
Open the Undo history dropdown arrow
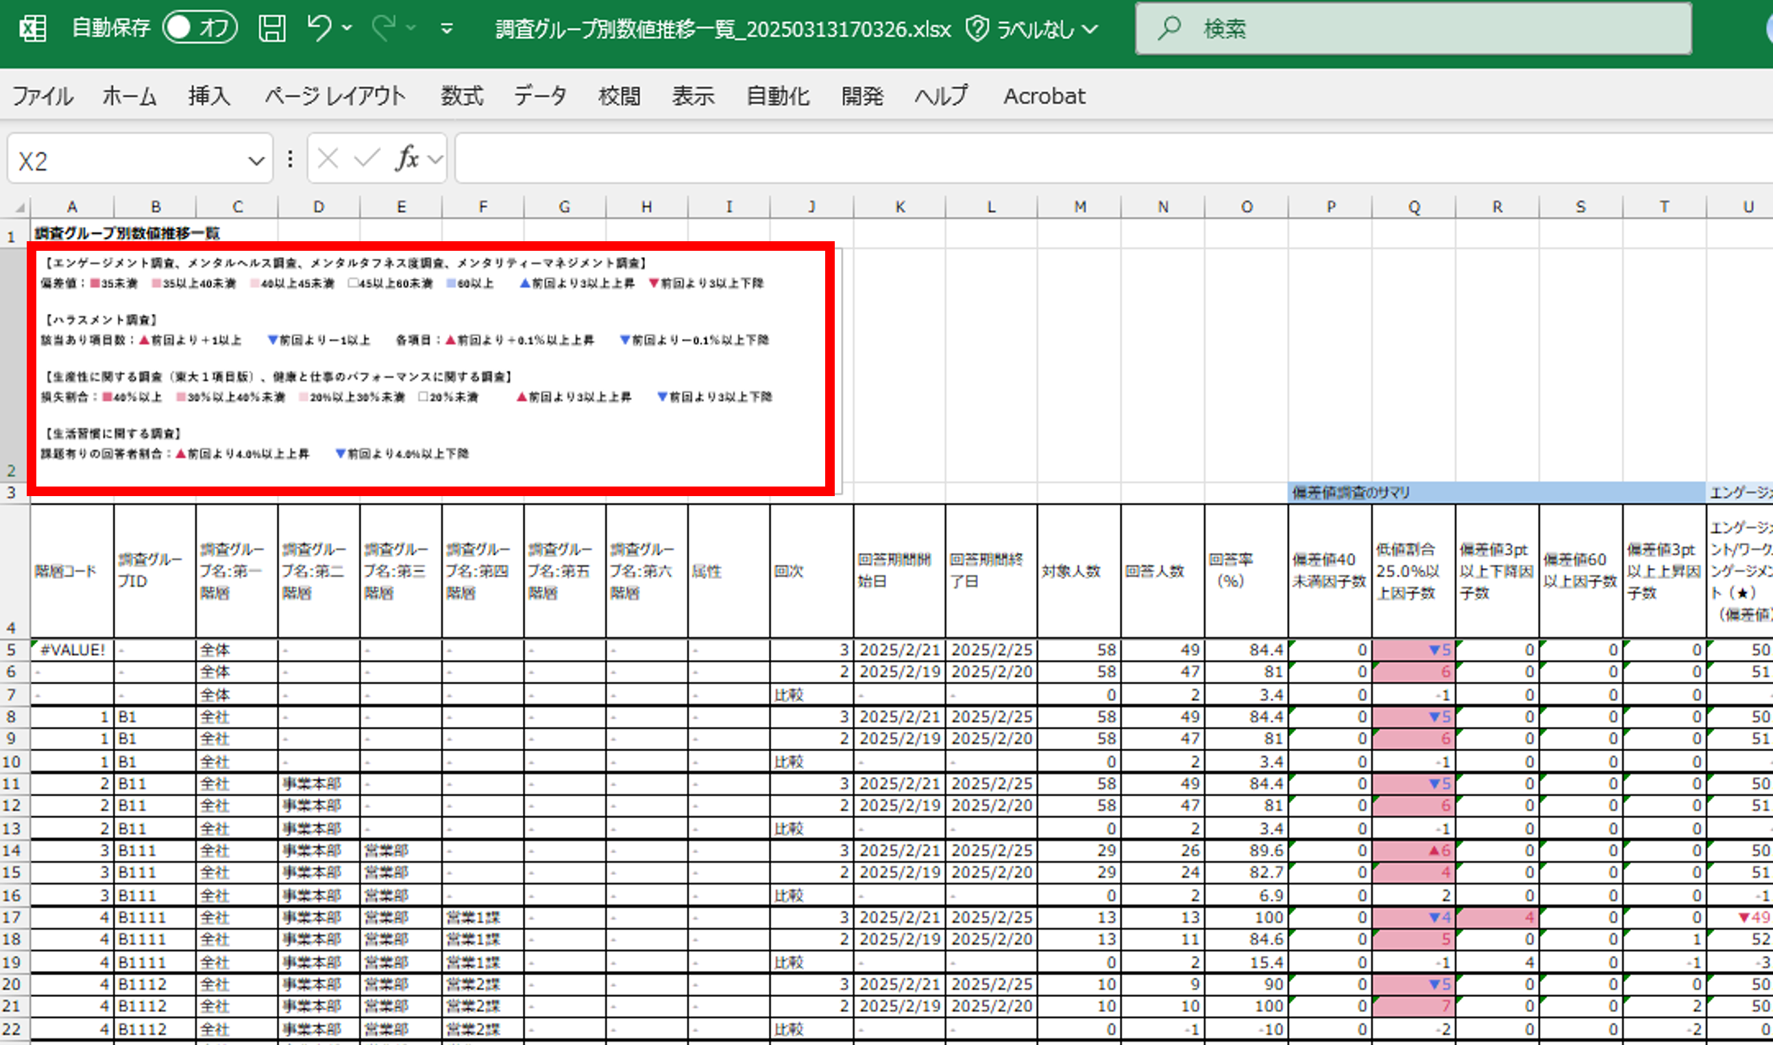[346, 28]
